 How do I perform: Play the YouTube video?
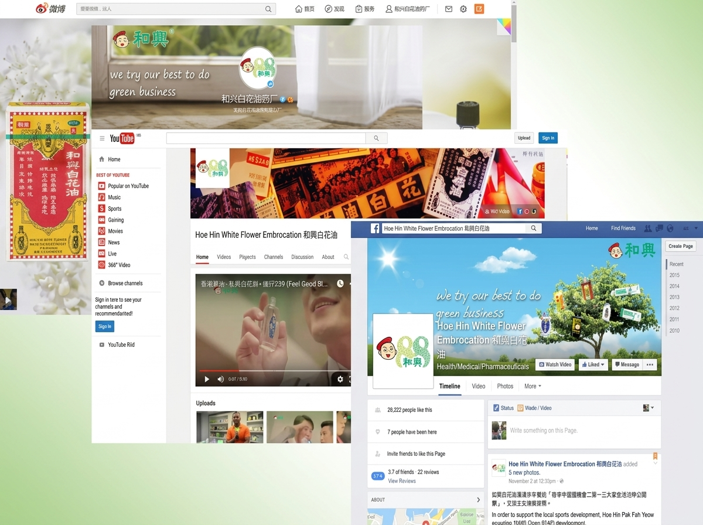[206, 379]
